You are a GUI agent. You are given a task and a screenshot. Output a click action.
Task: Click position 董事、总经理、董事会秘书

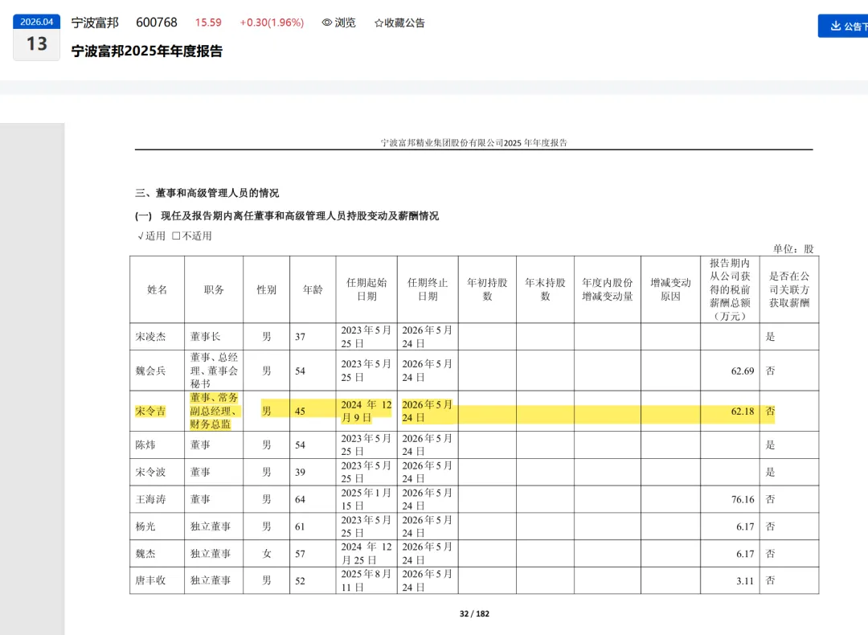[x=214, y=371]
